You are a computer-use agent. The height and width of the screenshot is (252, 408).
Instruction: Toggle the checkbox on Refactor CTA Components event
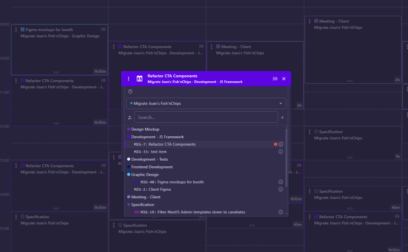click(22, 81)
